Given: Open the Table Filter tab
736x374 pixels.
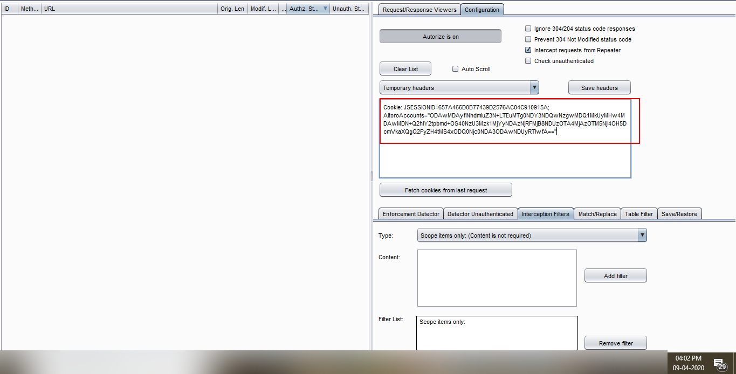Looking at the screenshot, I should (639, 214).
